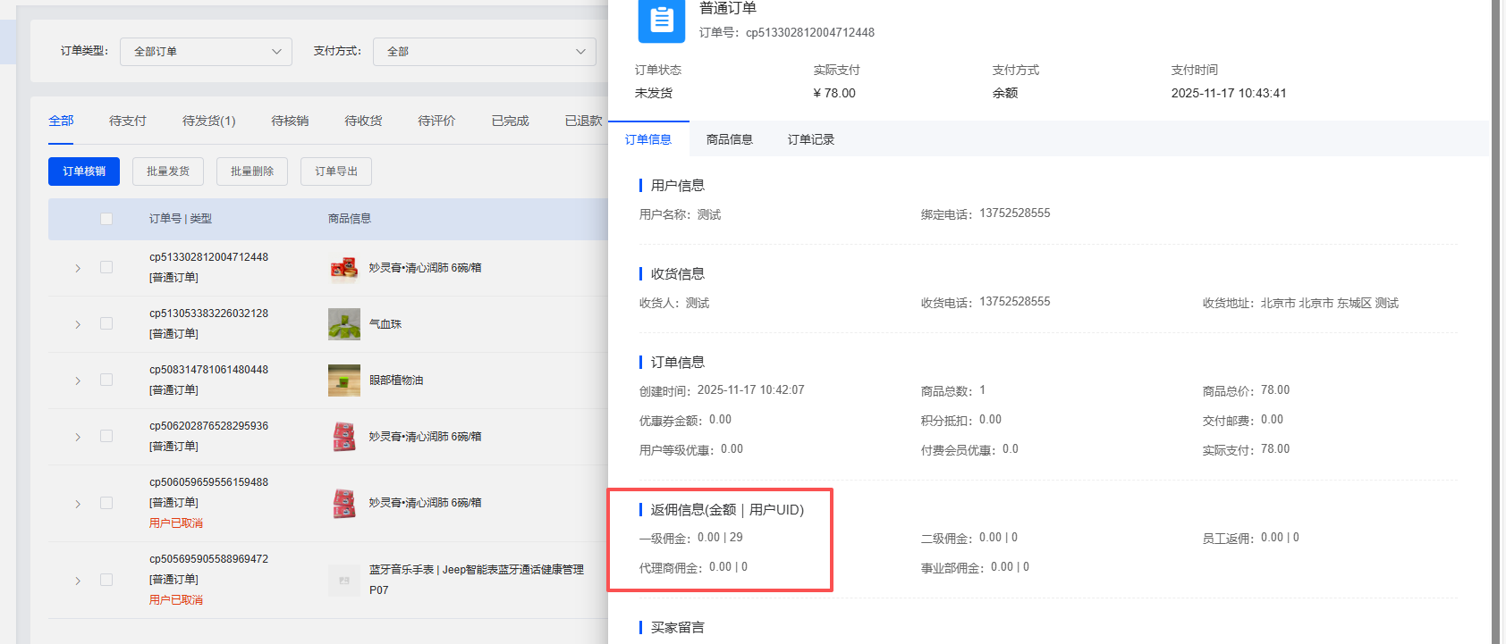Click the 批量发货 button

click(168, 171)
